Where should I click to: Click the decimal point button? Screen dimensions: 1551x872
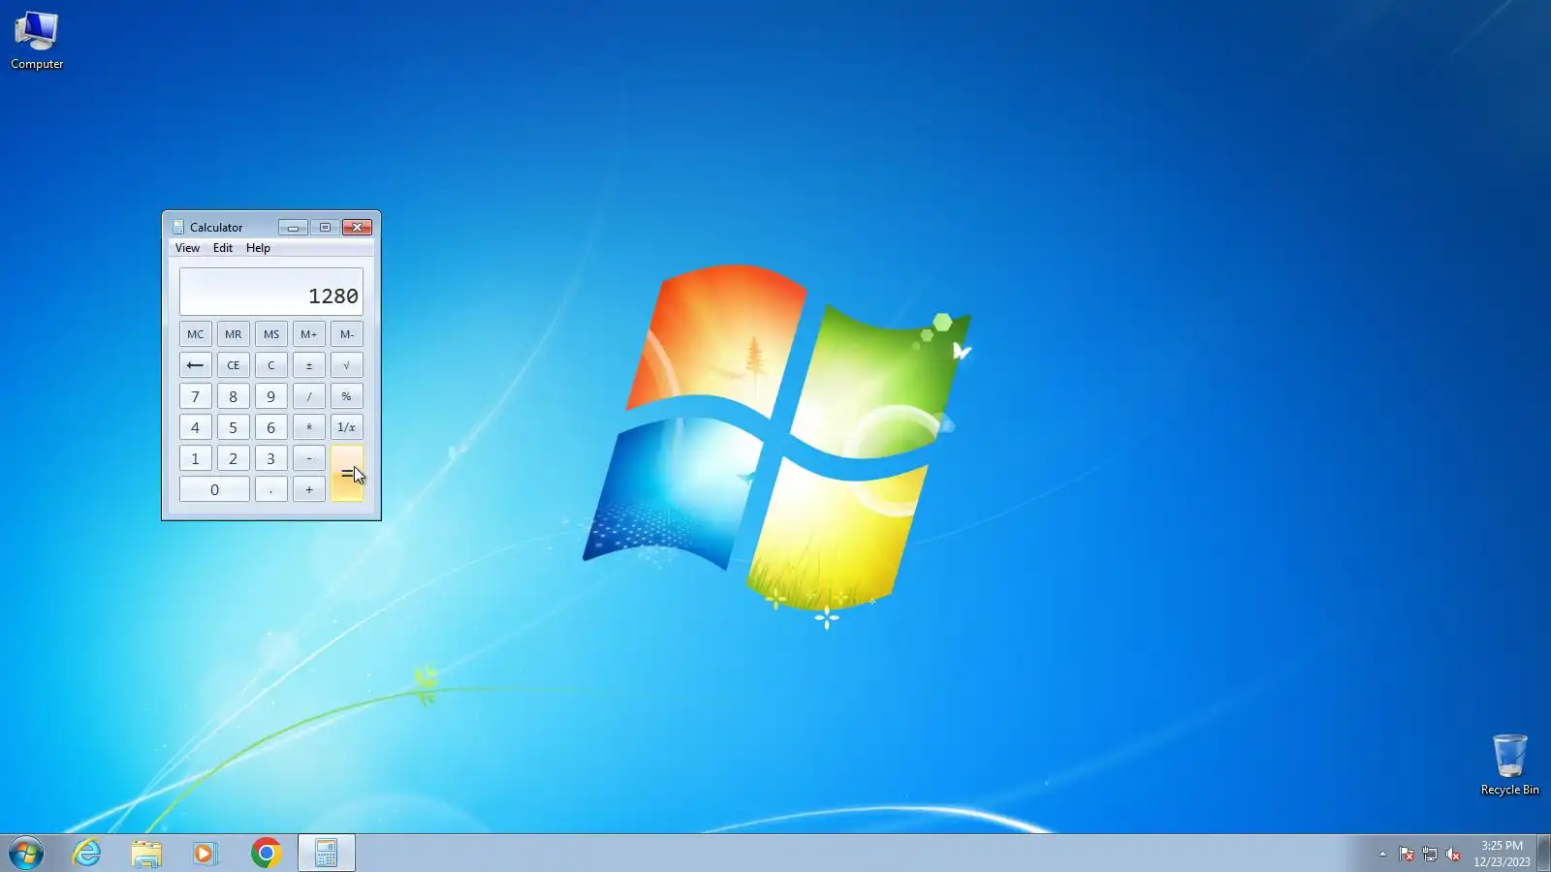[x=271, y=489]
